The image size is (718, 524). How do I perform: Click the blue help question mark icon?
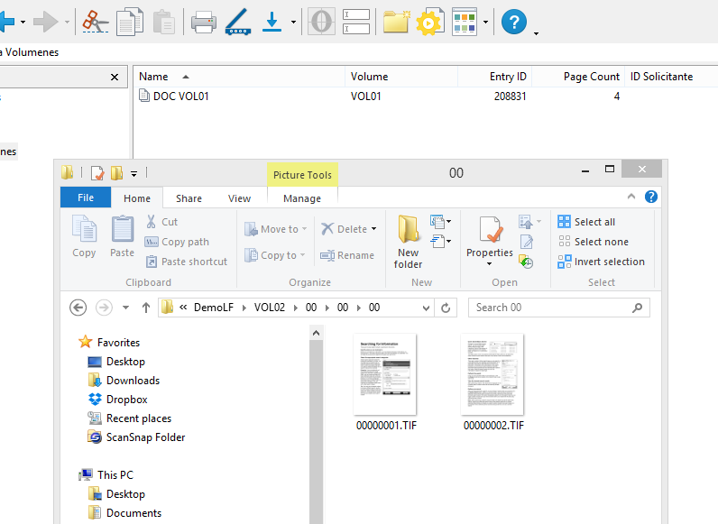click(514, 21)
